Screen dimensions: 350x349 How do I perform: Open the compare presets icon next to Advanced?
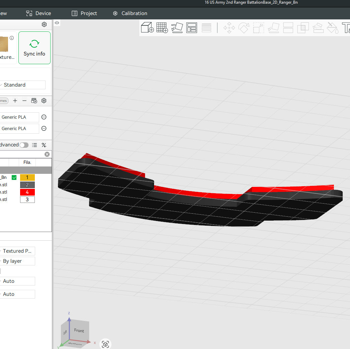(x=44, y=145)
